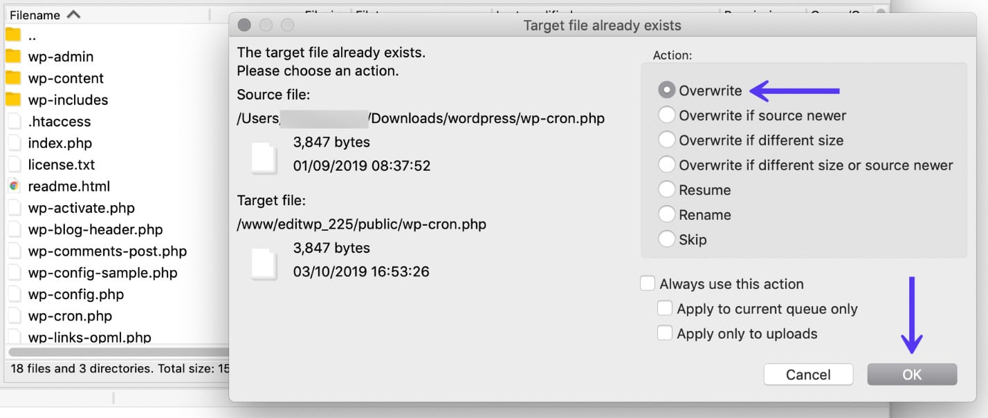This screenshot has height=418, width=988.
Task: Choose the Rename action
Action: point(666,214)
